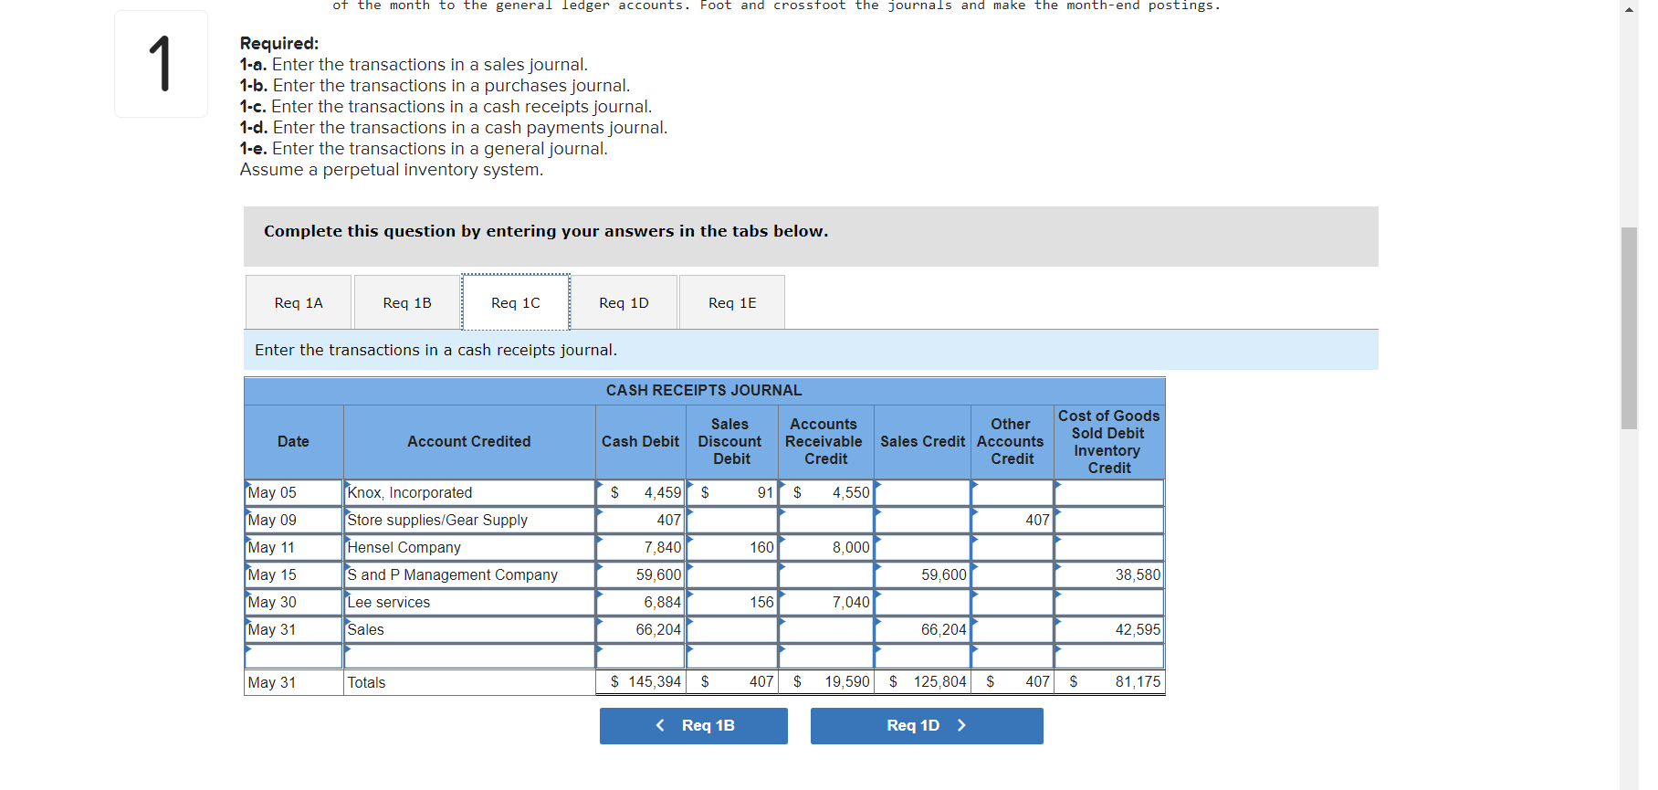Screen dimensions: 1658x790
Task: Click the empty date cell in blank row
Action: (x=294, y=656)
